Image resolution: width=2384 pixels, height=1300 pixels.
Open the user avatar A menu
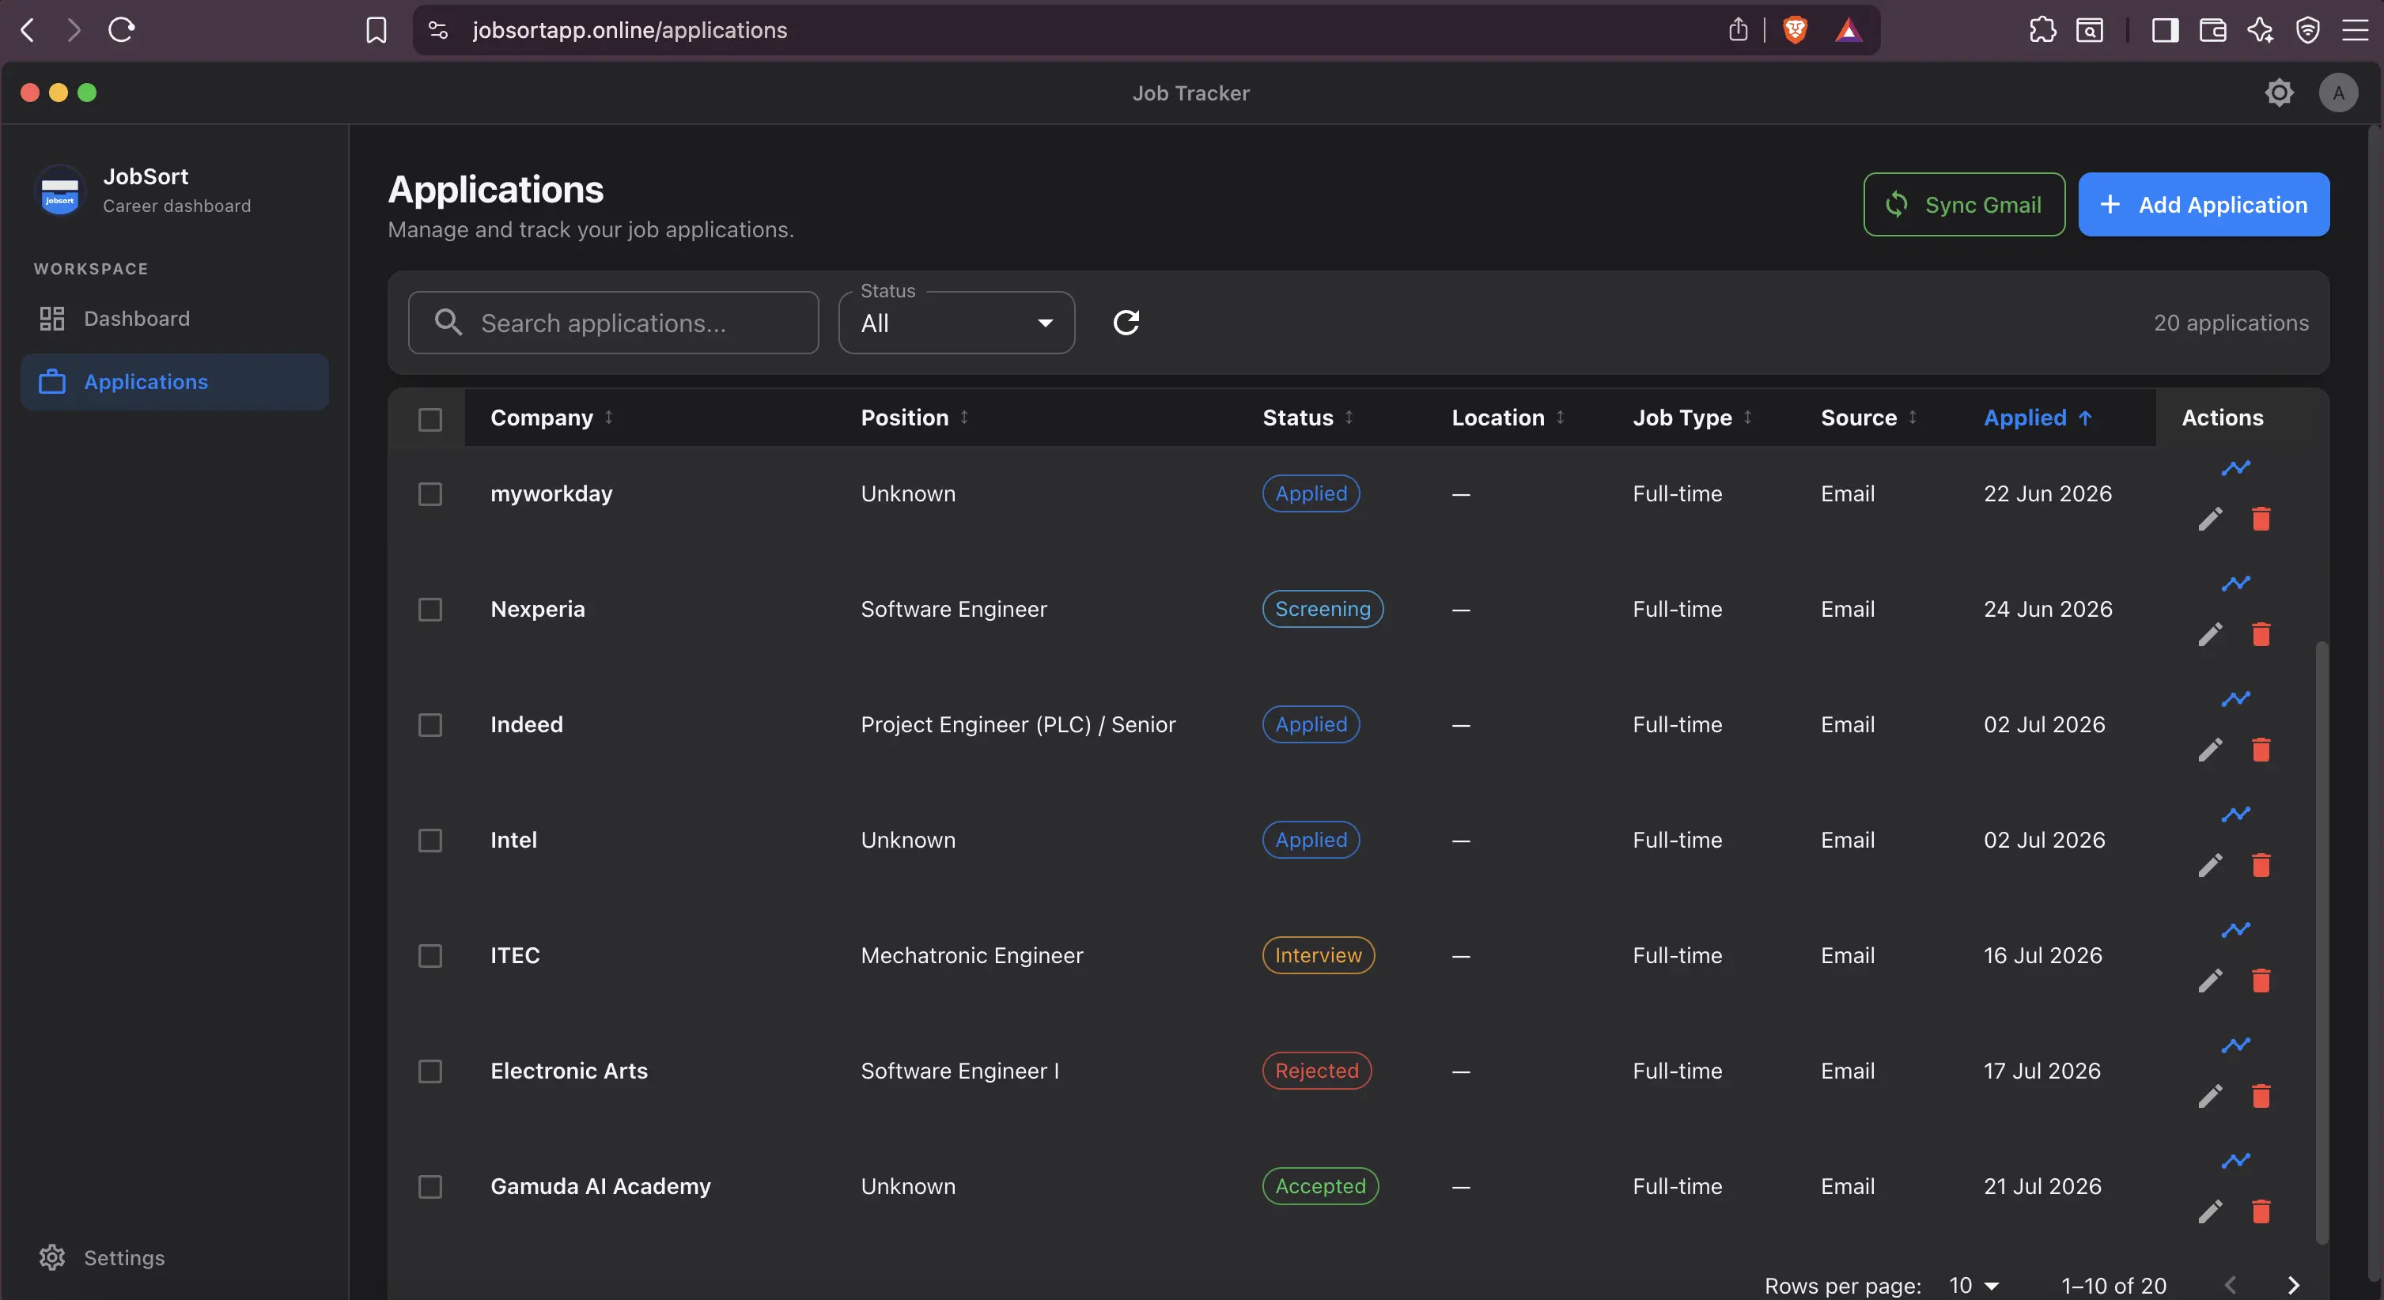(2337, 93)
